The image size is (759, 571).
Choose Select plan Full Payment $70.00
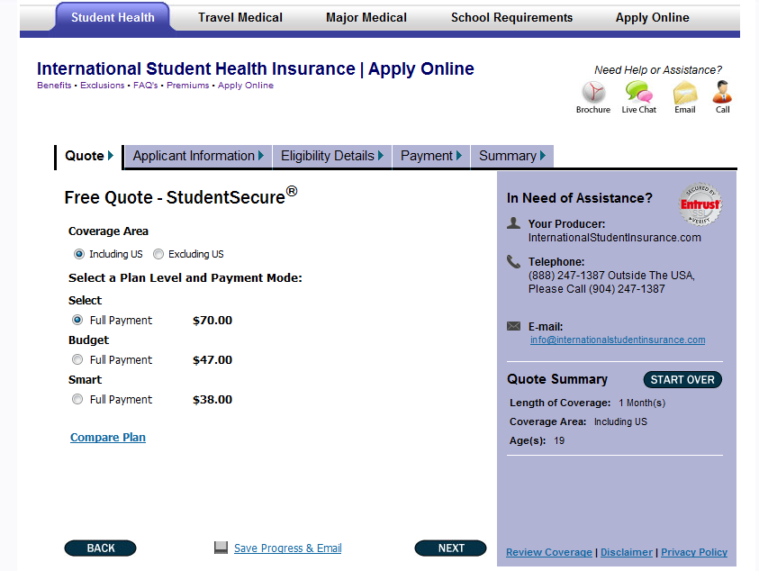pyautogui.click(x=77, y=320)
